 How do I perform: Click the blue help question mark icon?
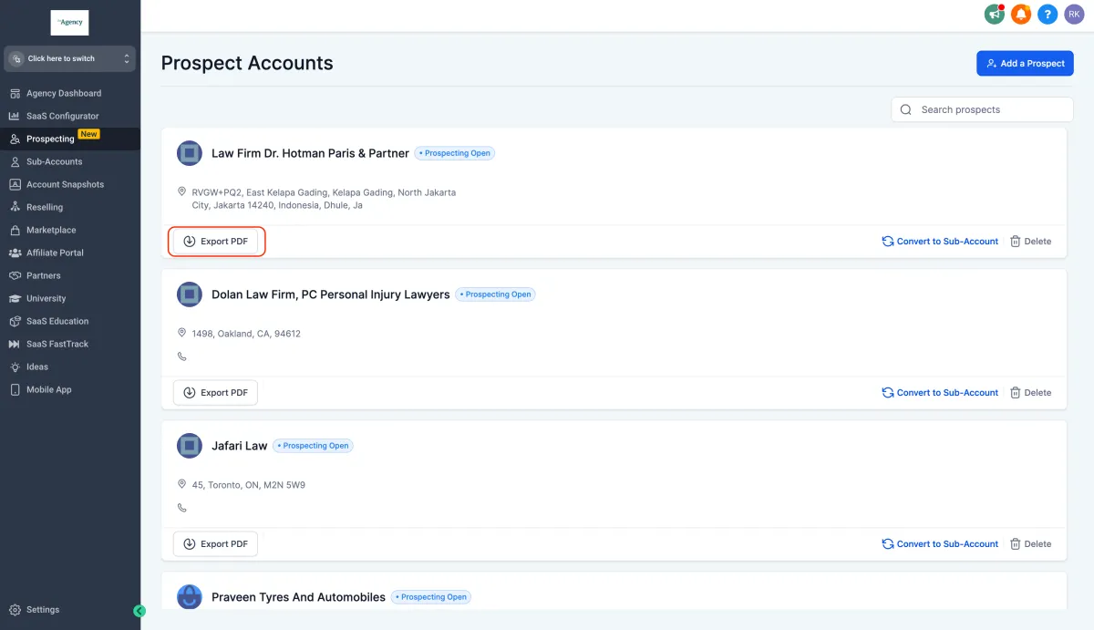pos(1048,14)
